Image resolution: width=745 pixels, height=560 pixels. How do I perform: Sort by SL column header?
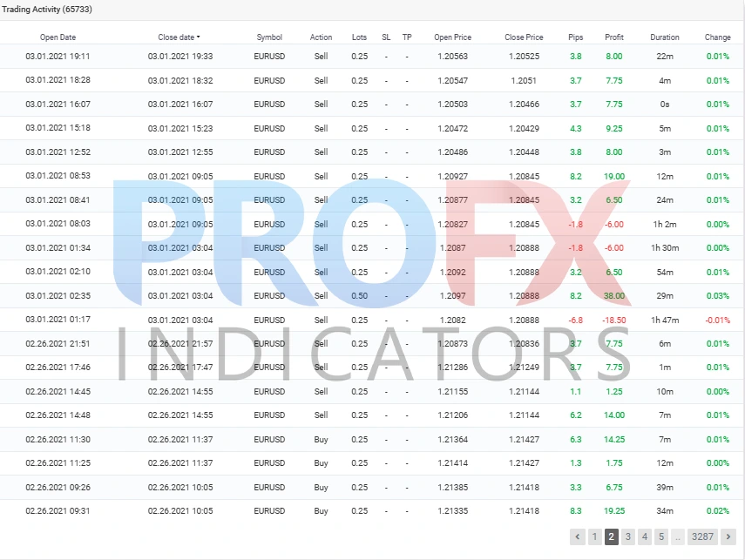pyautogui.click(x=386, y=37)
